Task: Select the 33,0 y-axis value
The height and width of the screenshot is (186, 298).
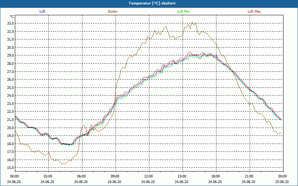Action: click(x=10, y=23)
